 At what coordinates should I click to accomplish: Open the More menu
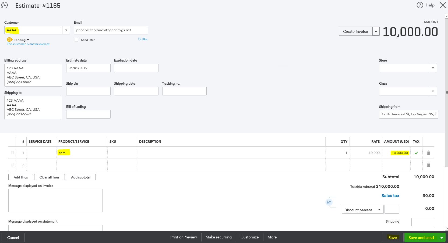tap(272, 237)
